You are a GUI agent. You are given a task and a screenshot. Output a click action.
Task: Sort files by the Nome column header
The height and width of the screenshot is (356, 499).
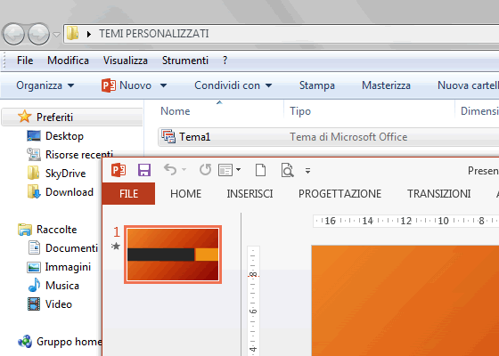point(175,111)
